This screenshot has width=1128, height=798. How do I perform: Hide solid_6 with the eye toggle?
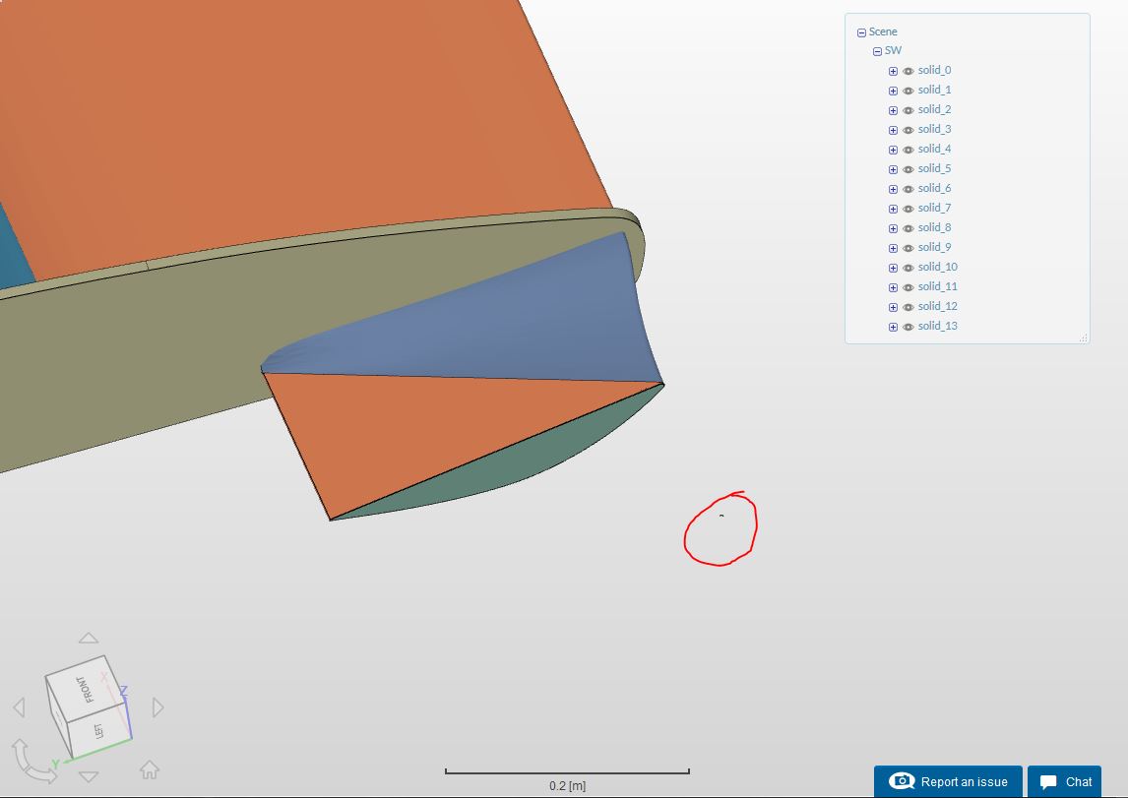coord(908,189)
